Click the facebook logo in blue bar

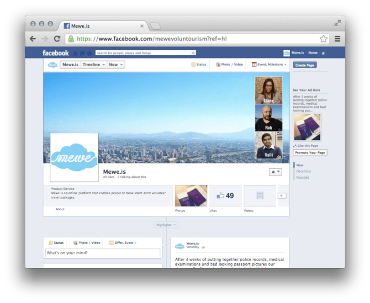(56, 53)
